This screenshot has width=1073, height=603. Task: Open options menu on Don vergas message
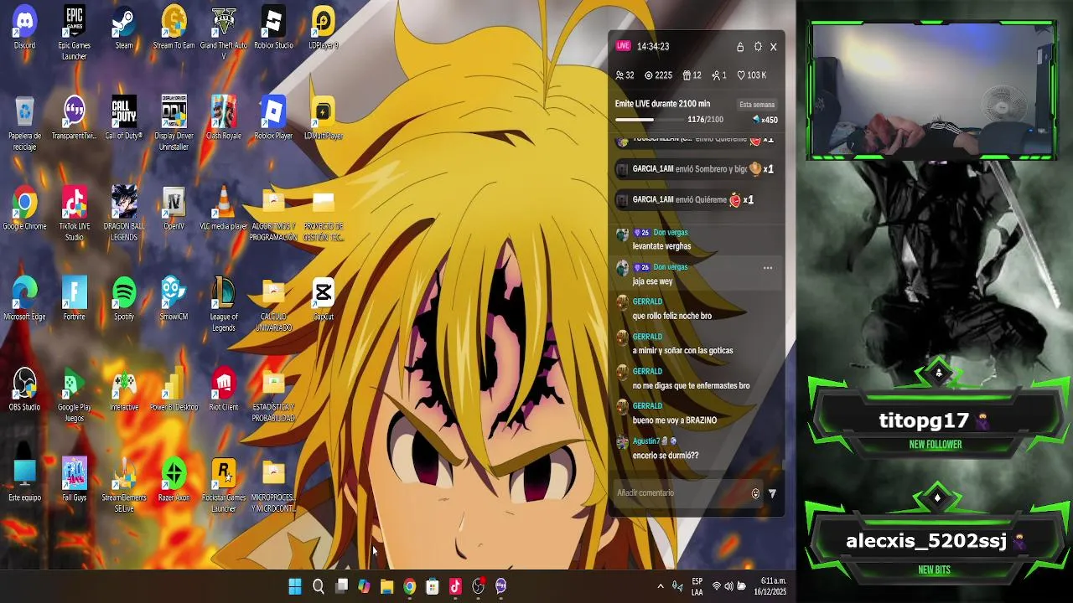pyautogui.click(x=767, y=268)
